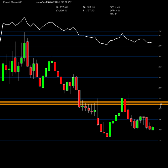168x168 pixels.
Task: Select the high value "H: 201.25"
Action: point(89,7)
